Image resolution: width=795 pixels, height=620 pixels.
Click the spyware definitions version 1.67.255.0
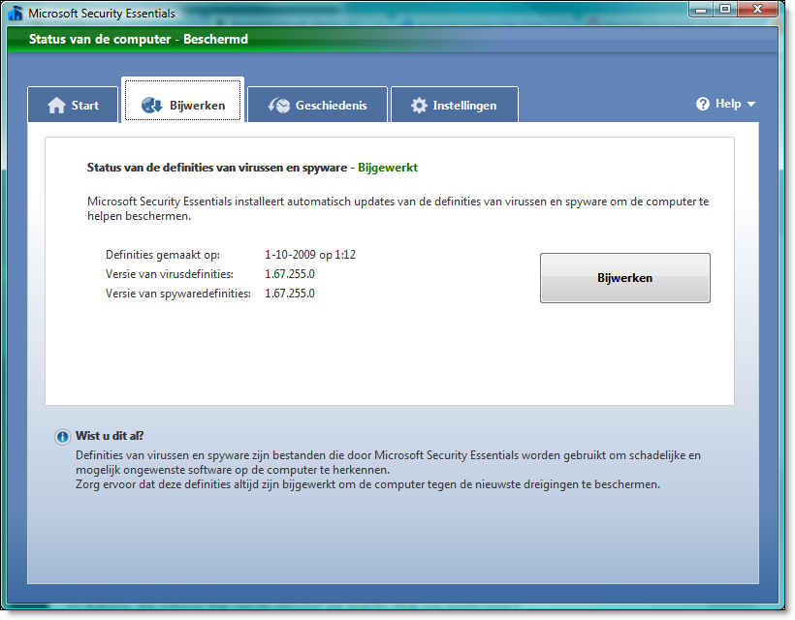(290, 294)
